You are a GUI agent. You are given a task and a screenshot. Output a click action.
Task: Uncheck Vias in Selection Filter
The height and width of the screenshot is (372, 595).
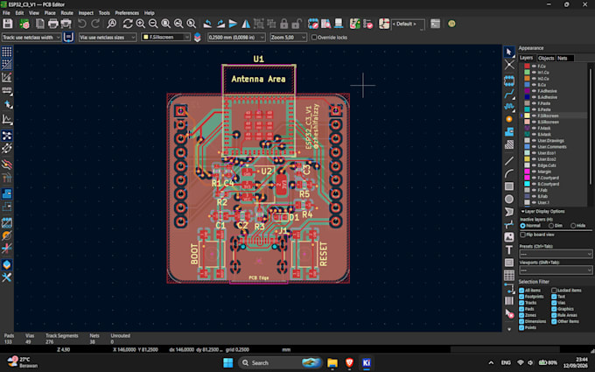click(x=554, y=303)
